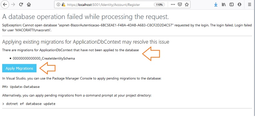Toggle the sidebar view

pyautogui.click(x=231, y=5)
